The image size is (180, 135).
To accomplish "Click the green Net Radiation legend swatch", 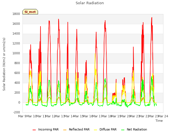I will 123,130.
